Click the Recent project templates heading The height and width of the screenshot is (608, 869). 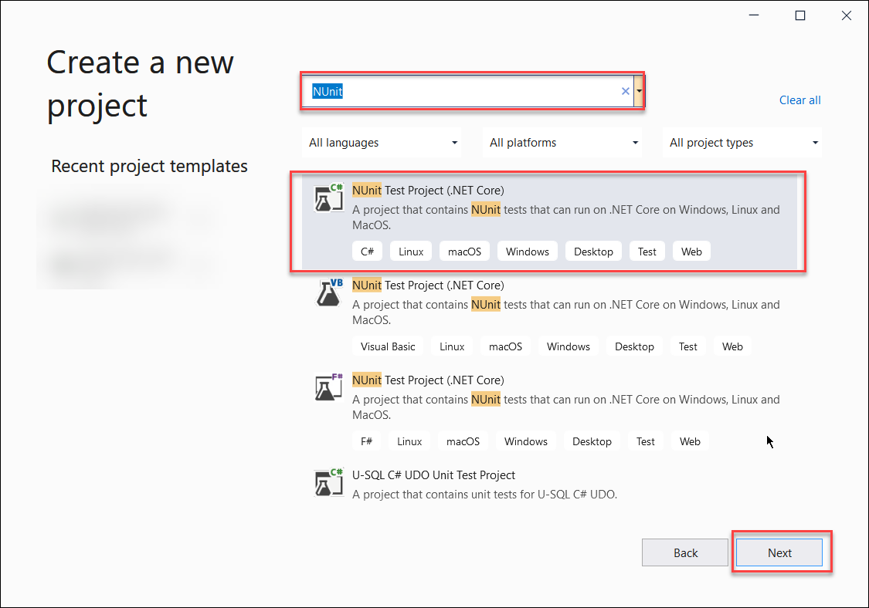(x=149, y=166)
